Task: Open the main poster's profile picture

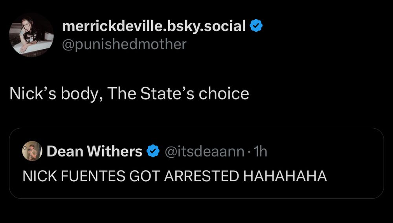Action: point(31,35)
